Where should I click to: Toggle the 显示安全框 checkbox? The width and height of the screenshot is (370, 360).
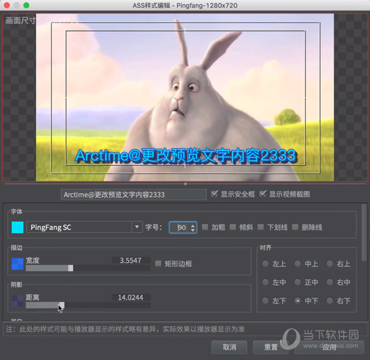tap(215, 194)
